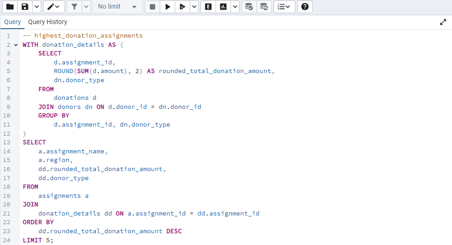452x245 pixels.
Task: Expand the filter options dropdown
Action: (x=86, y=7)
